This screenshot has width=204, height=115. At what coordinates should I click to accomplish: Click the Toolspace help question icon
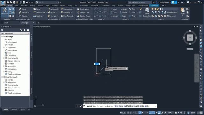28,30
